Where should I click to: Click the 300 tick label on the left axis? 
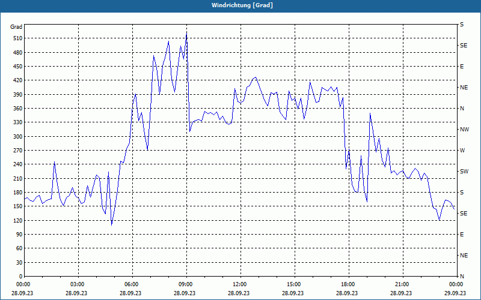pyautogui.click(x=18, y=137)
